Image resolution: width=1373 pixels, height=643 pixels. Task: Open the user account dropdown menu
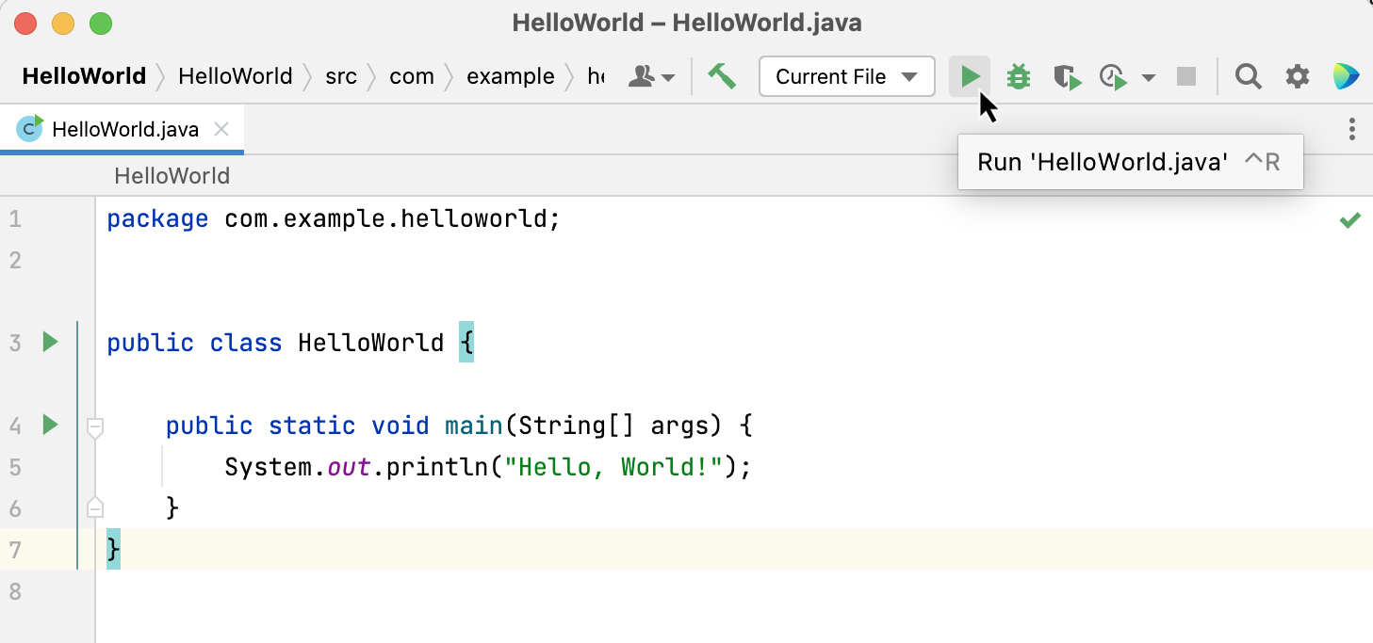652,76
